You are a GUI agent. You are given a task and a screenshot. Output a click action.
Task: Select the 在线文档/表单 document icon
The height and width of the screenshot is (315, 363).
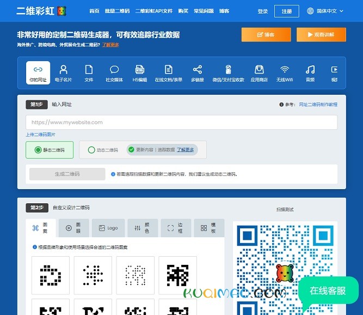(169, 70)
